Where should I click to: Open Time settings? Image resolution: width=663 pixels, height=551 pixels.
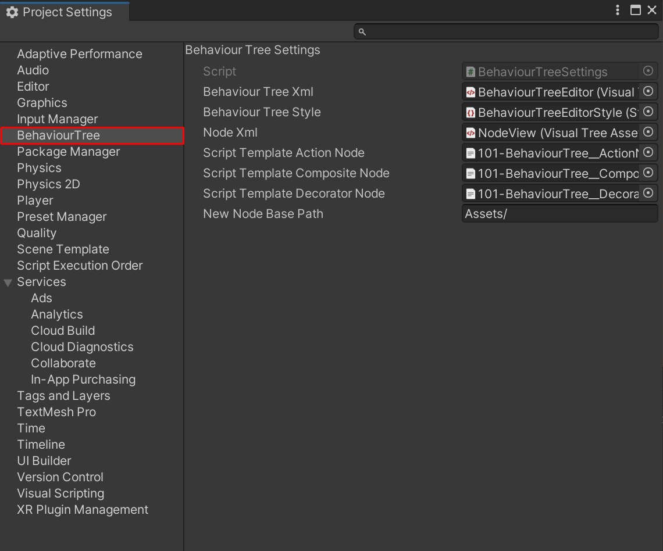click(x=31, y=428)
